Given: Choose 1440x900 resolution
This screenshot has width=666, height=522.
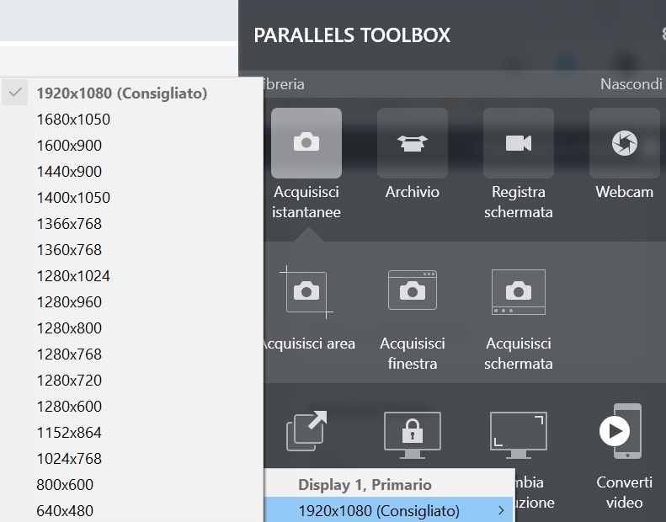Looking at the screenshot, I should [x=131, y=172].
